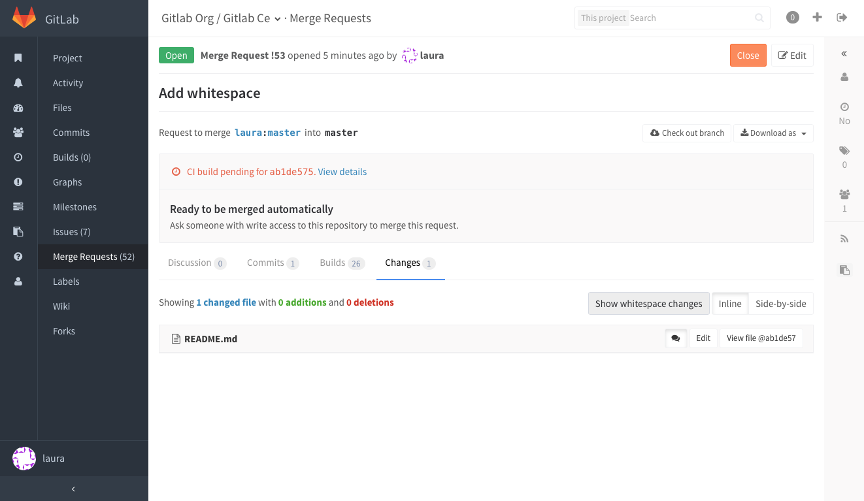Click the View details link for the CI build

342,171
